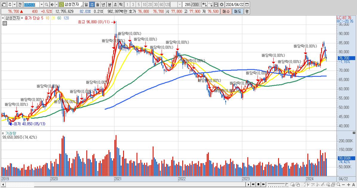Click the add candlestick chart icon

[204, 4]
